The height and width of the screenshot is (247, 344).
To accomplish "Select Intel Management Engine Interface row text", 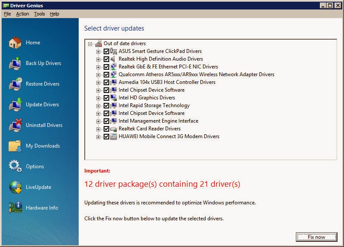I will point(158,121).
